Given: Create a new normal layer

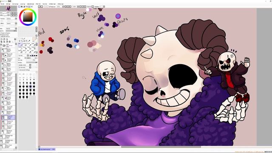Looking at the screenshot, I should [1, 39].
